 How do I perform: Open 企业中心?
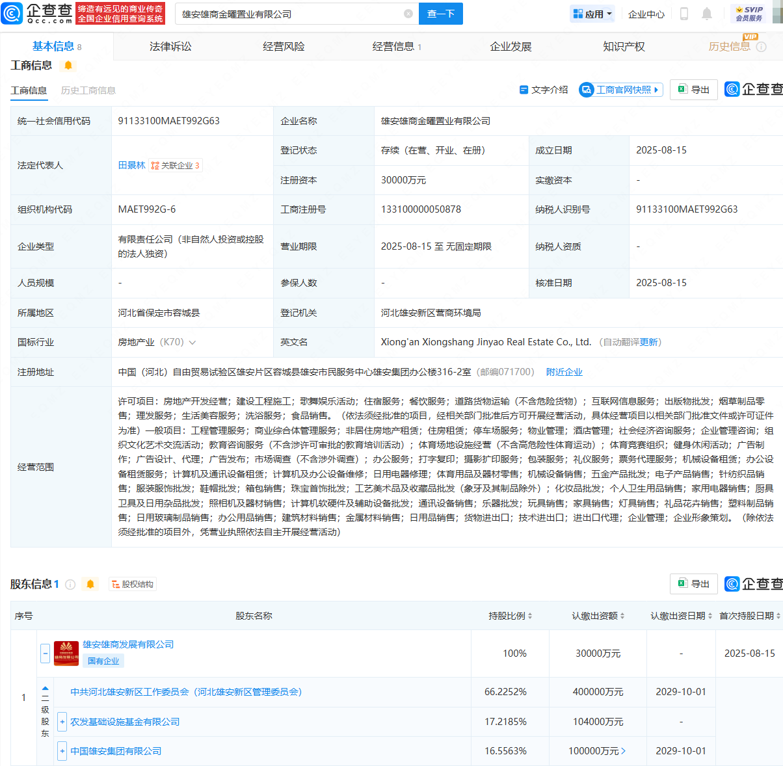[646, 14]
